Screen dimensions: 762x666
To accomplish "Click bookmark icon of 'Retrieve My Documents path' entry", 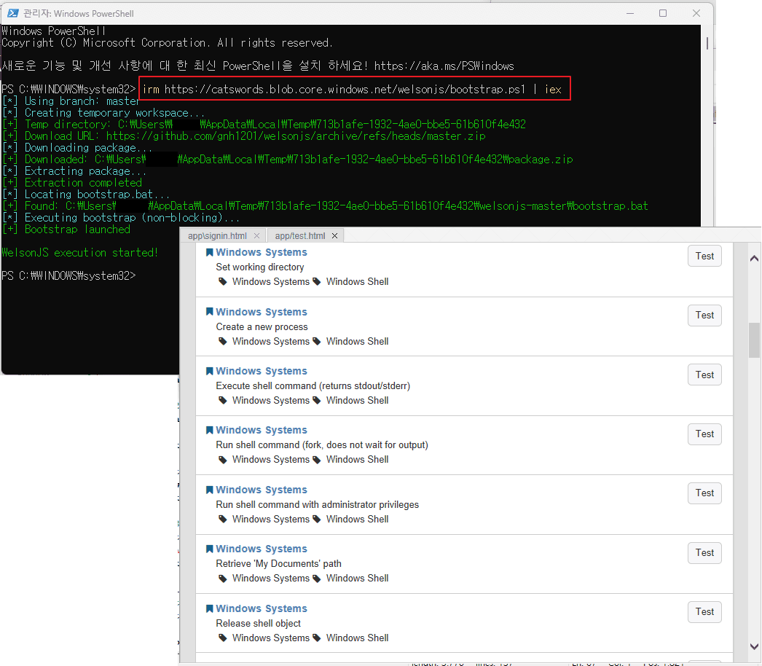I will 210,549.
